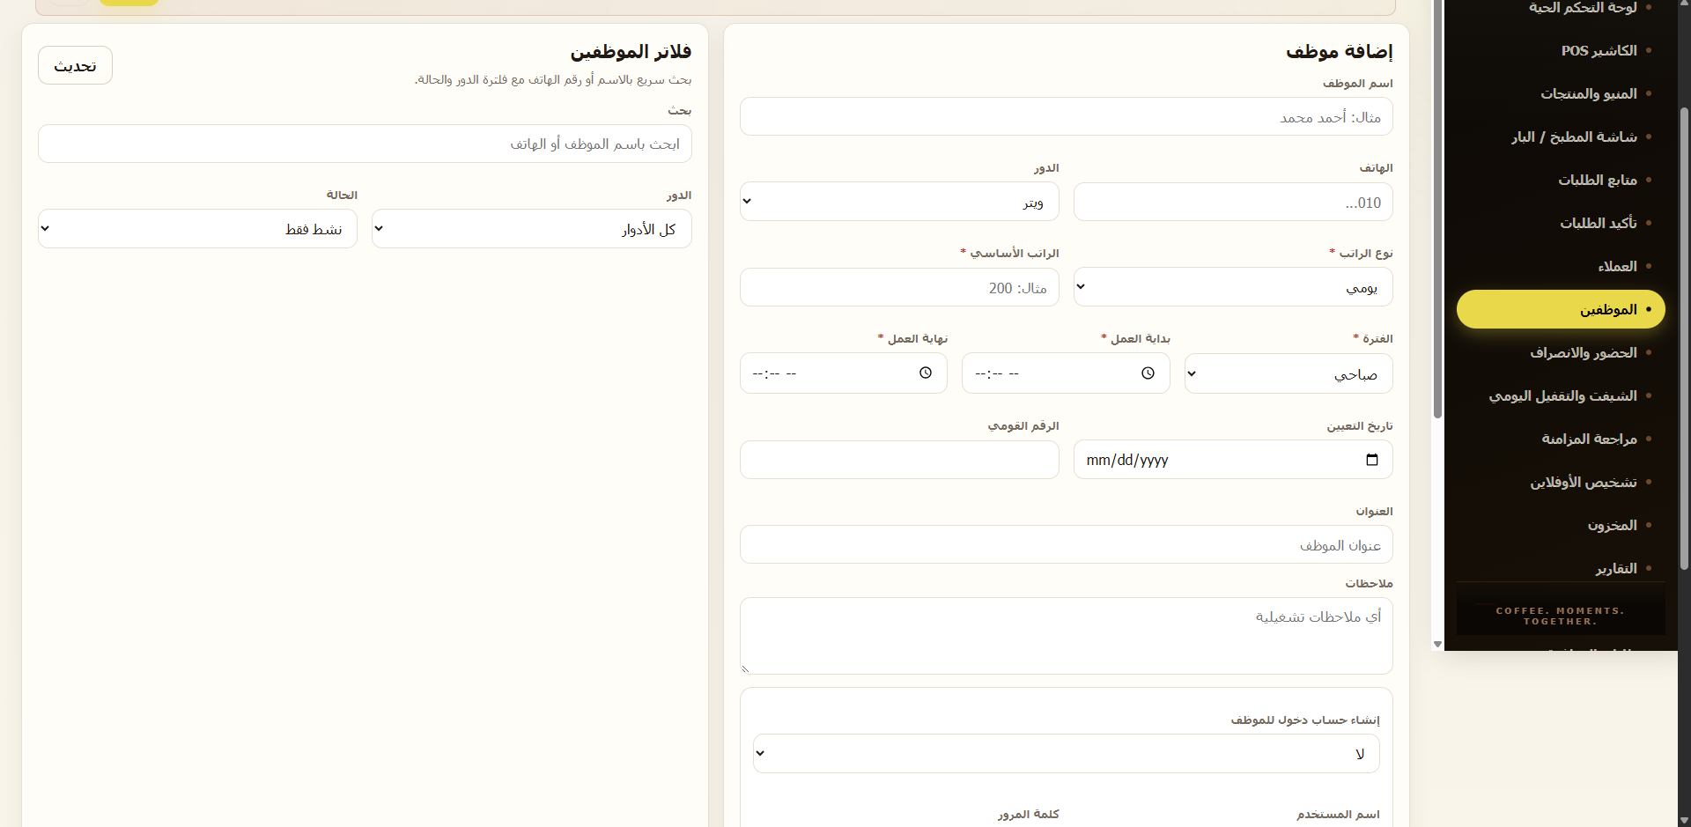Screen dimensions: 1691x827
Task: Expand the الدور role dropdown showing ويتر
Action: (899, 202)
